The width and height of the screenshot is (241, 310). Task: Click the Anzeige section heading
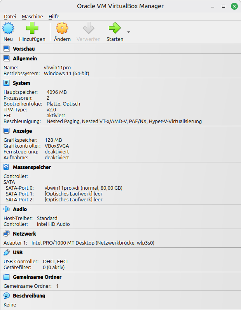[22, 131]
